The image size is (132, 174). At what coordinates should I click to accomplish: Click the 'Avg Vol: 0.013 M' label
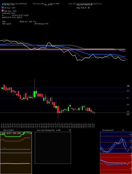click(x=84, y=5)
